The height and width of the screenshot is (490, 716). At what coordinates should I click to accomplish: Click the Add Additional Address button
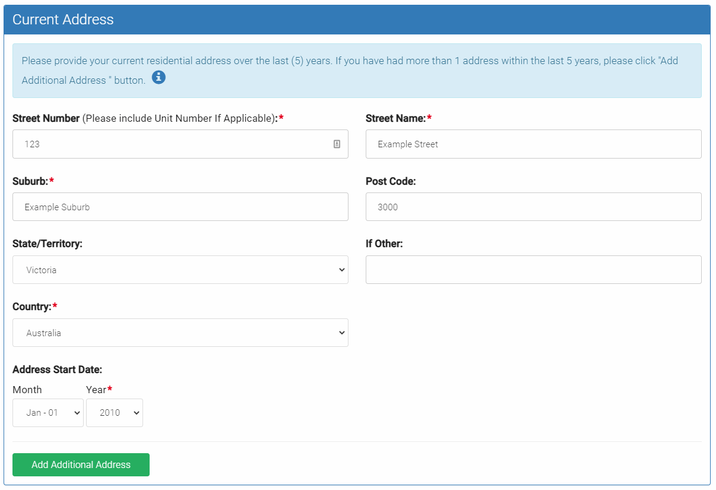81,464
